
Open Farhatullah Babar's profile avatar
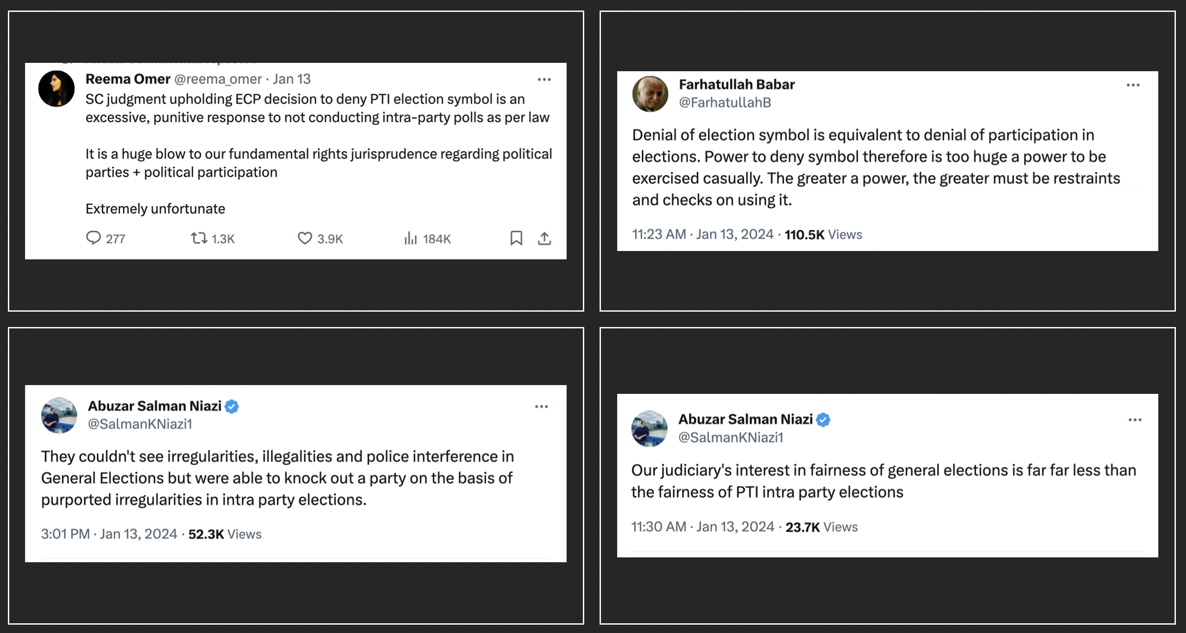click(650, 94)
